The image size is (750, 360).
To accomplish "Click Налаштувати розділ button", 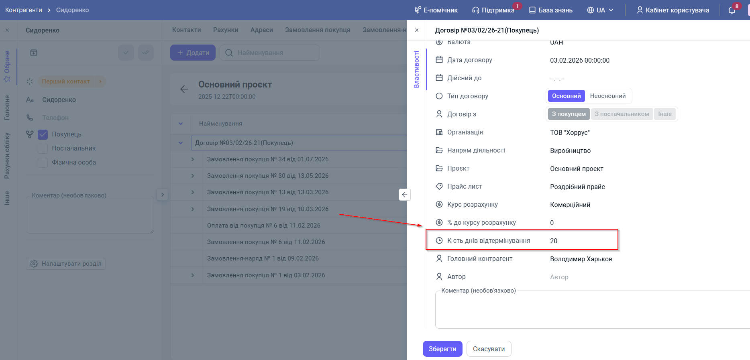I will point(66,264).
